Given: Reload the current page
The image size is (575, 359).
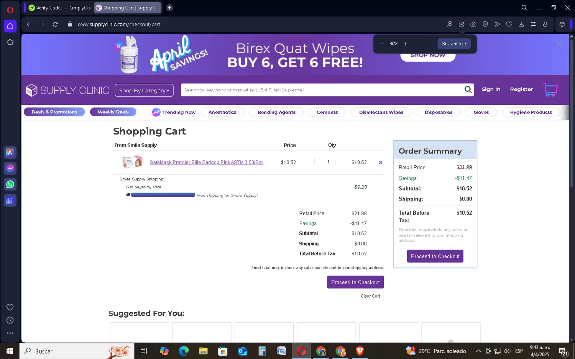Looking at the screenshot, I should tap(55, 24).
